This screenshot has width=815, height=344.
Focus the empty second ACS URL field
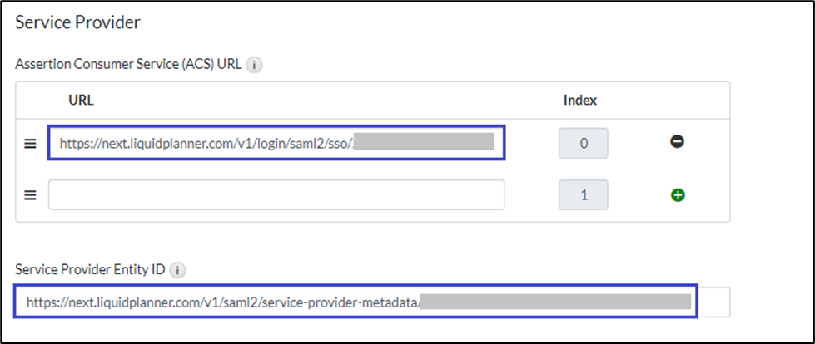(276, 195)
